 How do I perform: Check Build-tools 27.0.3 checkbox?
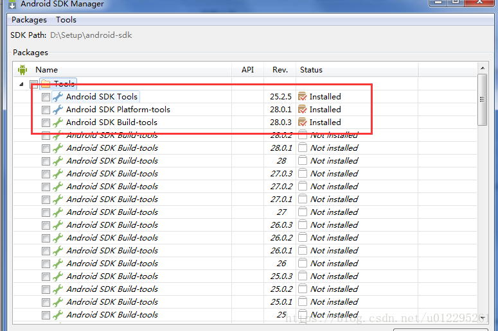(x=46, y=174)
